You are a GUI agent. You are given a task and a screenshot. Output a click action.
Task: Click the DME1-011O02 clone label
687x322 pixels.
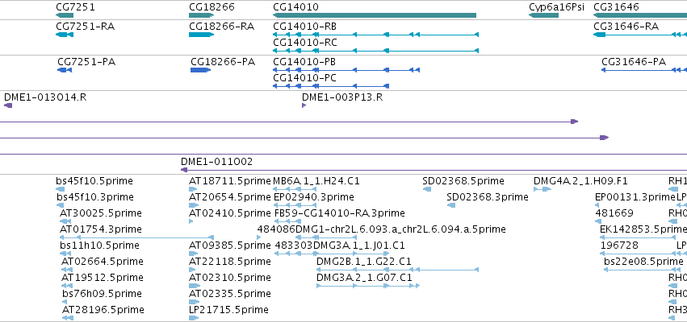tap(216, 162)
